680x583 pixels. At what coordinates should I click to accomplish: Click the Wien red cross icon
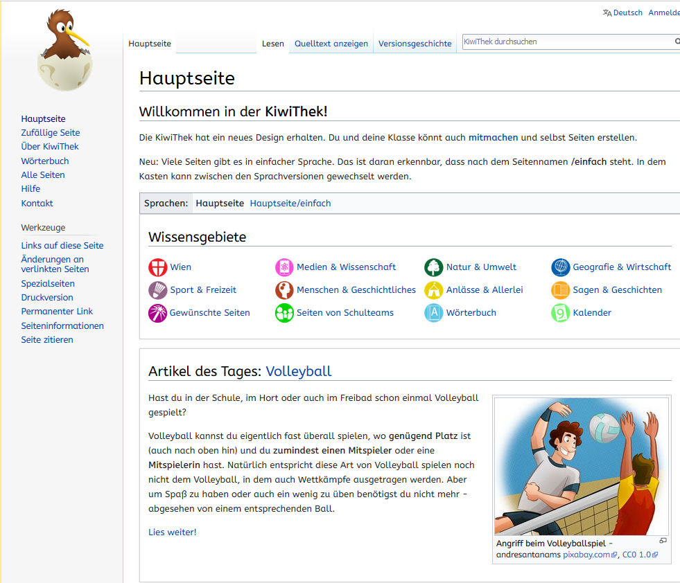point(157,267)
